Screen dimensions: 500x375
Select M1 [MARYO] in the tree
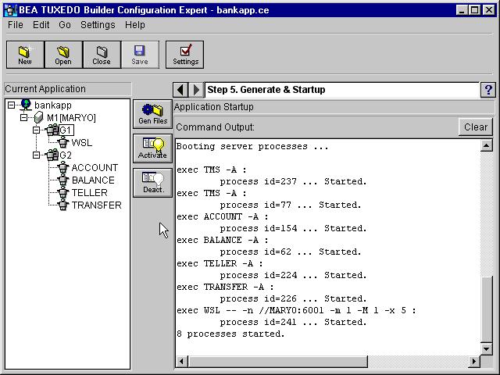pyautogui.click(x=71, y=118)
